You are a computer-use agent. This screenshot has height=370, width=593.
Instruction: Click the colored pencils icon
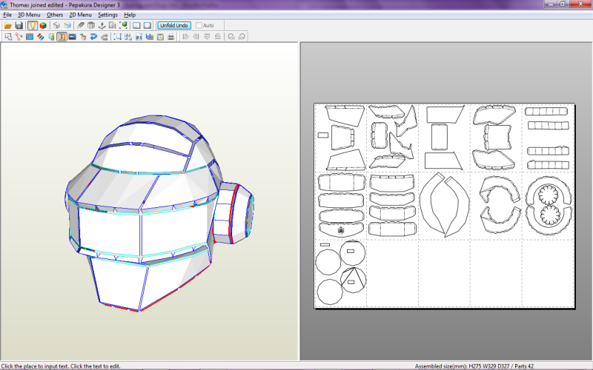(x=40, y=36)
